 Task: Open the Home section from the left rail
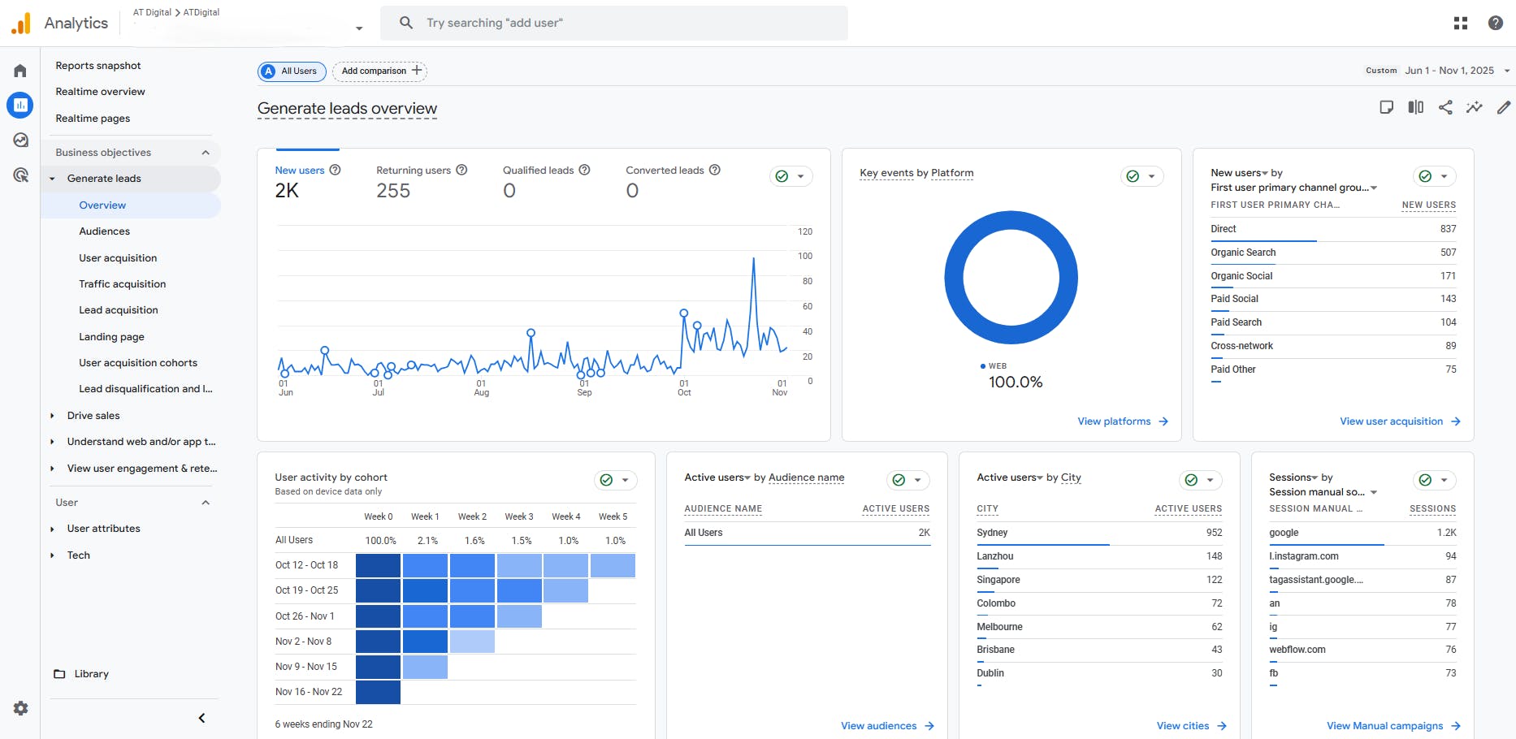click(19, 71)
